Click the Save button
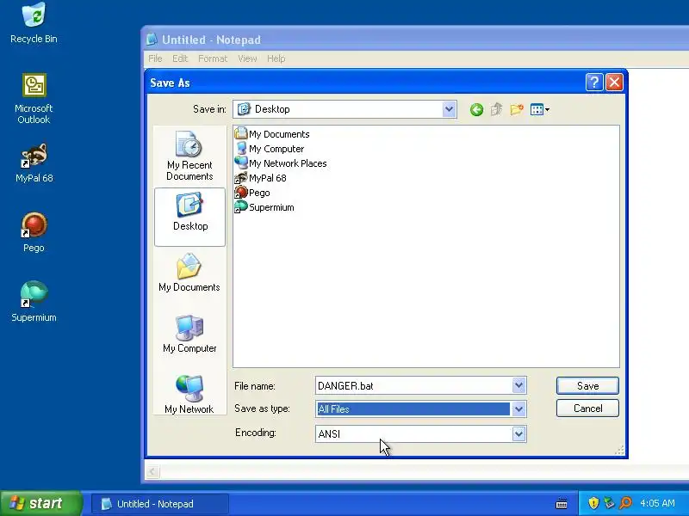689x516 pixels. [x=587, y=385]
